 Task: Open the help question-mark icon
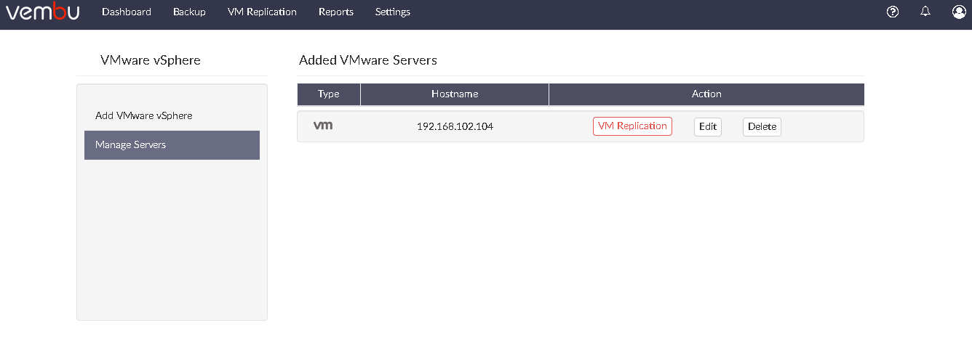tap(893, 12)
